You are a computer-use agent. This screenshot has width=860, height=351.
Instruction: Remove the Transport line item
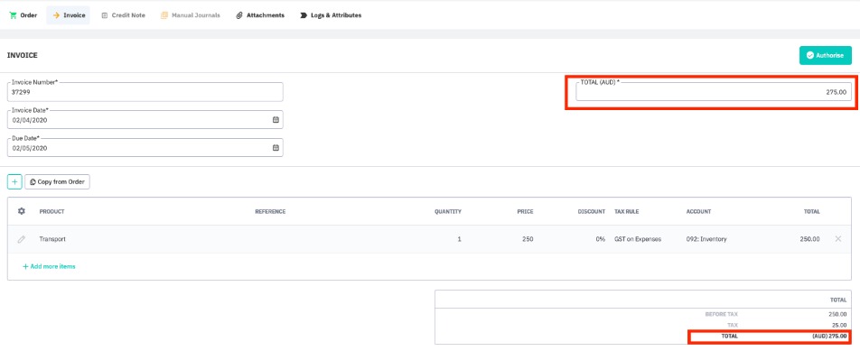tap(838, 239)
